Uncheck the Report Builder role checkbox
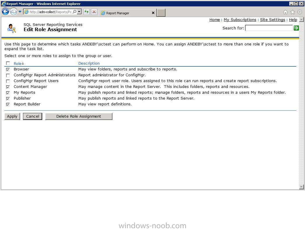 point(8,105)
